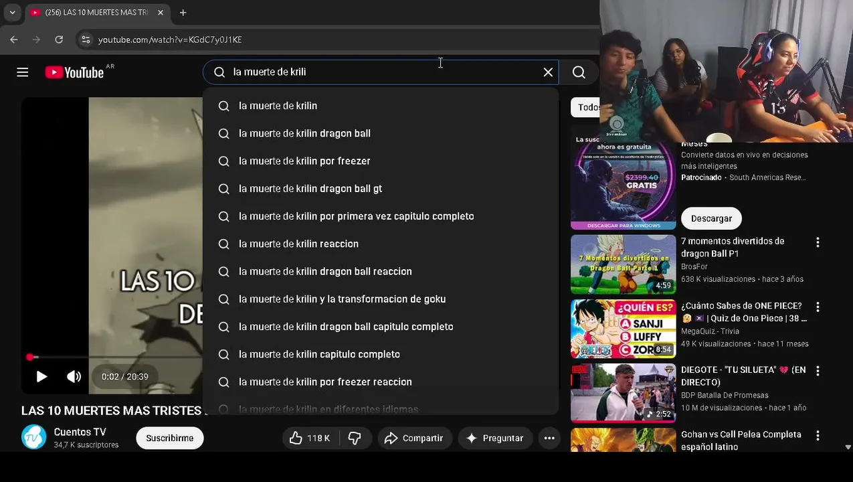Open DIEGOTE TU SILUETA video thumbnail
This screenshot has width=853, height=482.
tap(624, 393)
